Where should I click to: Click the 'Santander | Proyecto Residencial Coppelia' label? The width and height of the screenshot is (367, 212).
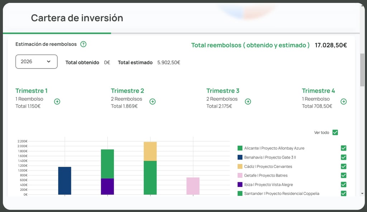[282, 193]
